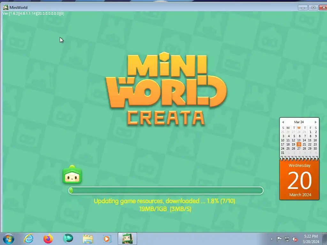The width and height of the screenshot is (327, 245).
Task: Open the network tray icon
Action: 287,239
